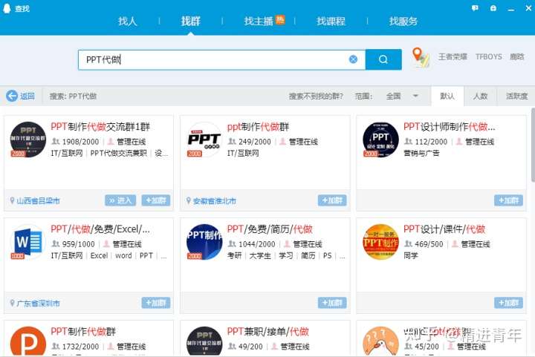Open the nearby map location icon
Screen dimensions: 535x357
point(421,57)
